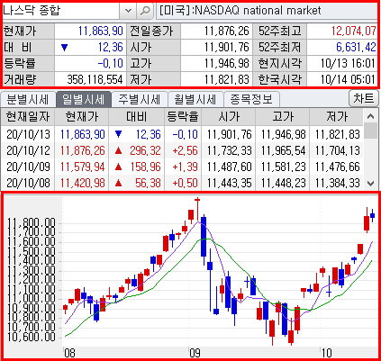The width and height of the screenshot is (381, 361).
Task: Switch to the 분별시세 tab
Action: tap(28, 99)
